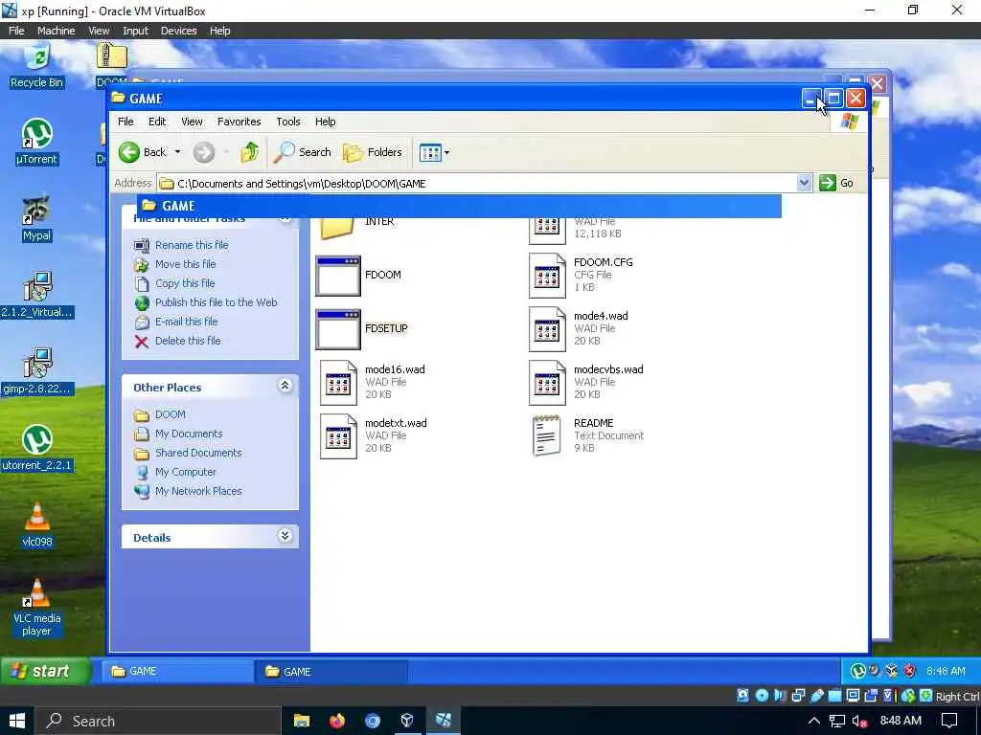Click Copy this file task link
This screenshot has width=981, height=735.
(x=185, y=283)
